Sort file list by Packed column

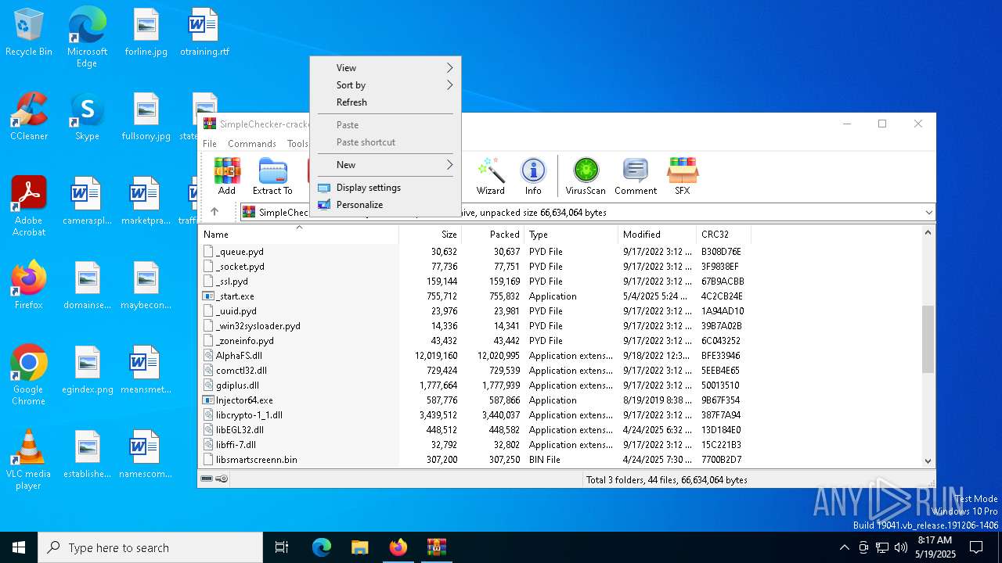[492, 235]
